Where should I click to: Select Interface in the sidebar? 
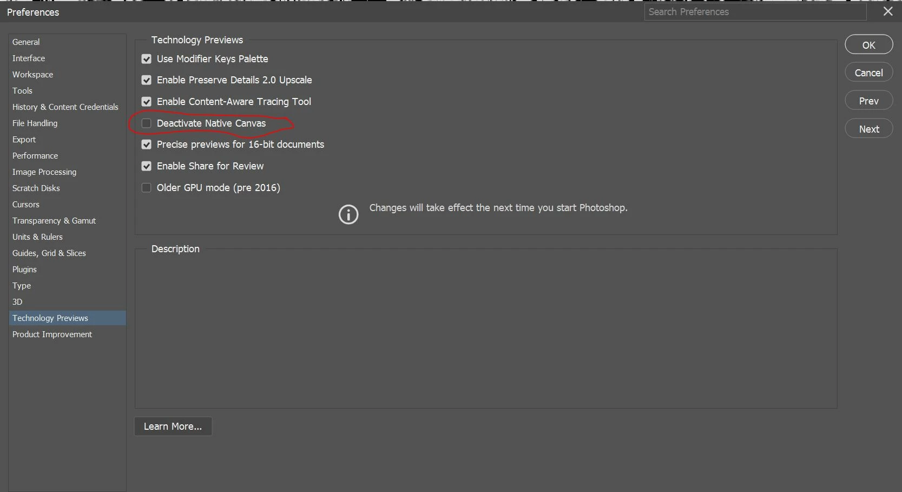click(x=67, y=58)
